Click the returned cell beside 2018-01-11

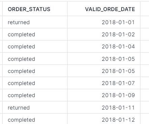(x=35, y=108)
